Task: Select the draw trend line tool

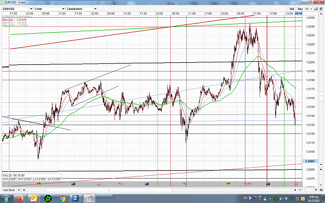Action: click(x=311, y=9)
